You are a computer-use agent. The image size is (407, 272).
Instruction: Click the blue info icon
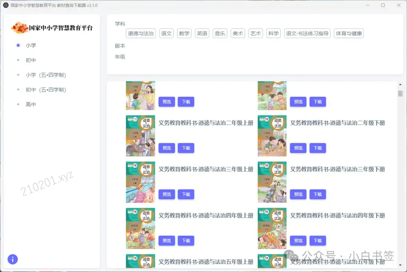[x=13, y=259]
